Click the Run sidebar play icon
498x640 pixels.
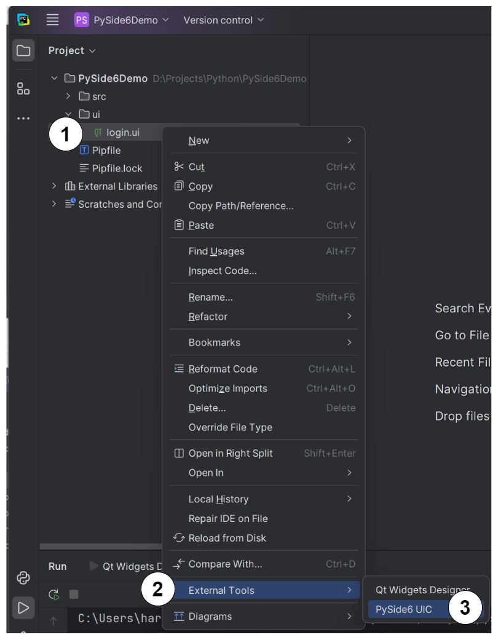23,607
